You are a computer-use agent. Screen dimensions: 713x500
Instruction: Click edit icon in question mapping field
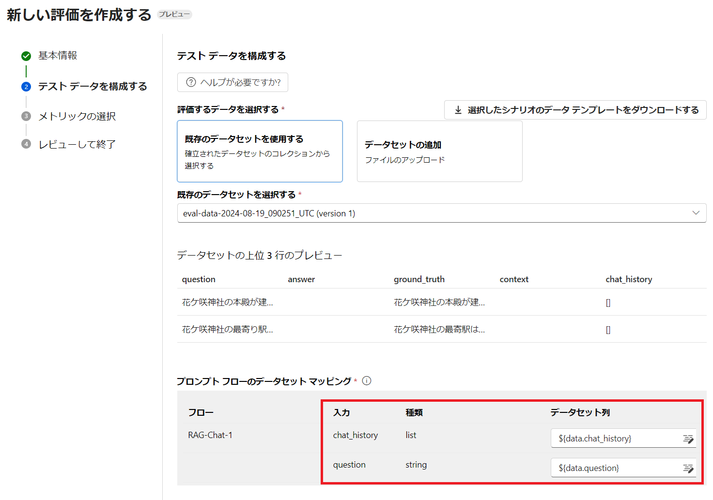tap(688, 468)
